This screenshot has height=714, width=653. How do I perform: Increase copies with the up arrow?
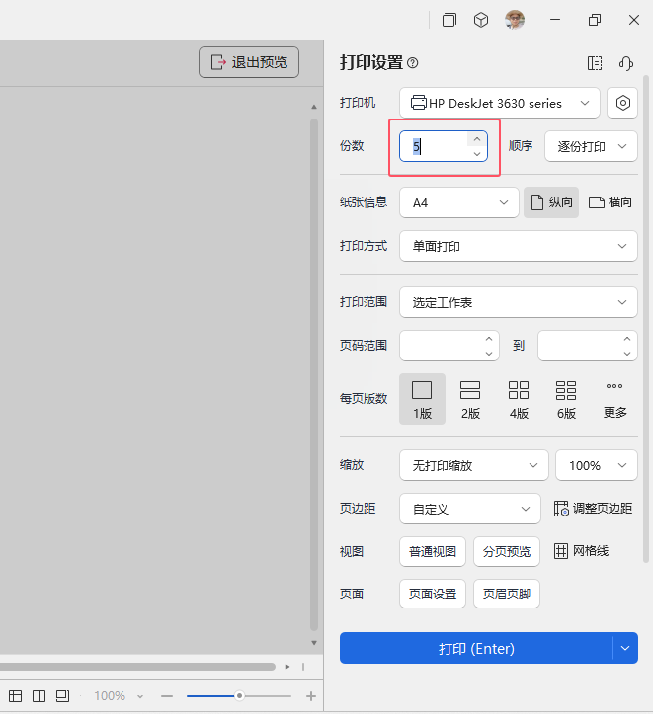477,139
